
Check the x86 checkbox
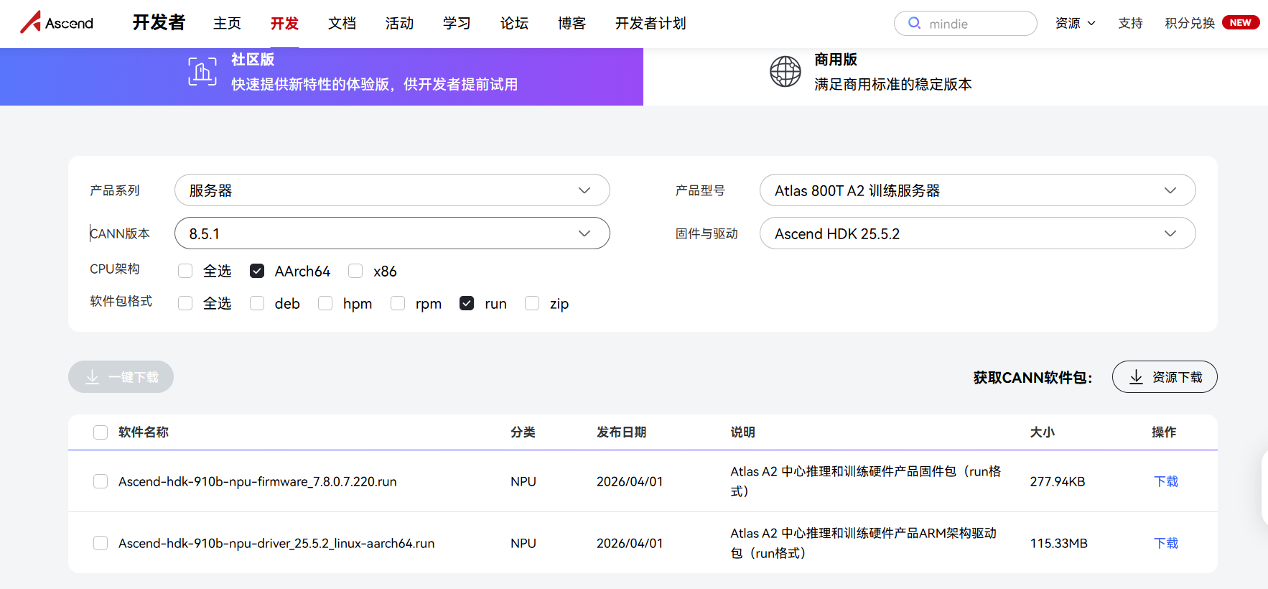(x=355, y=271)
